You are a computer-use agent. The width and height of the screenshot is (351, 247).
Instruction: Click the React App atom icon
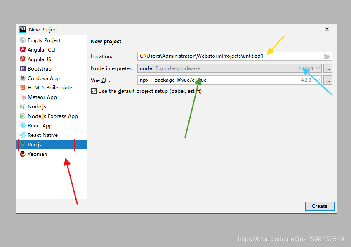click(x=23, y=125)
